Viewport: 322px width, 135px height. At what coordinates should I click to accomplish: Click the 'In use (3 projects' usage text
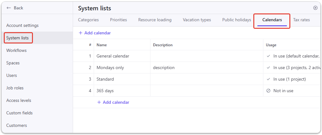(x=297, y=67)
